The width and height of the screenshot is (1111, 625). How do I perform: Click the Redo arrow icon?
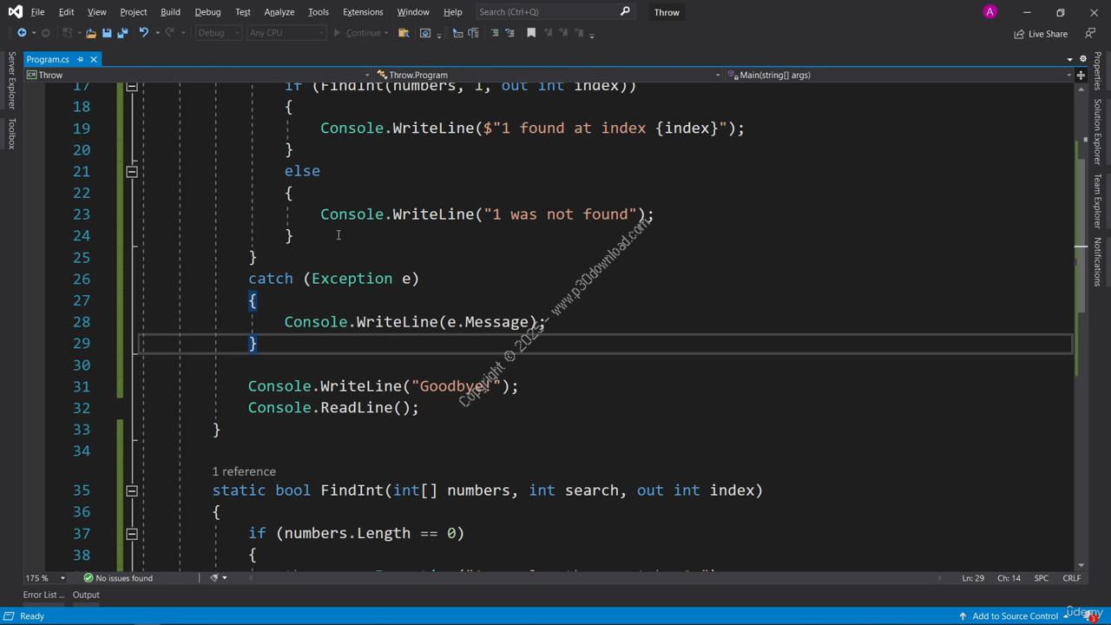(x=169, y=33)
